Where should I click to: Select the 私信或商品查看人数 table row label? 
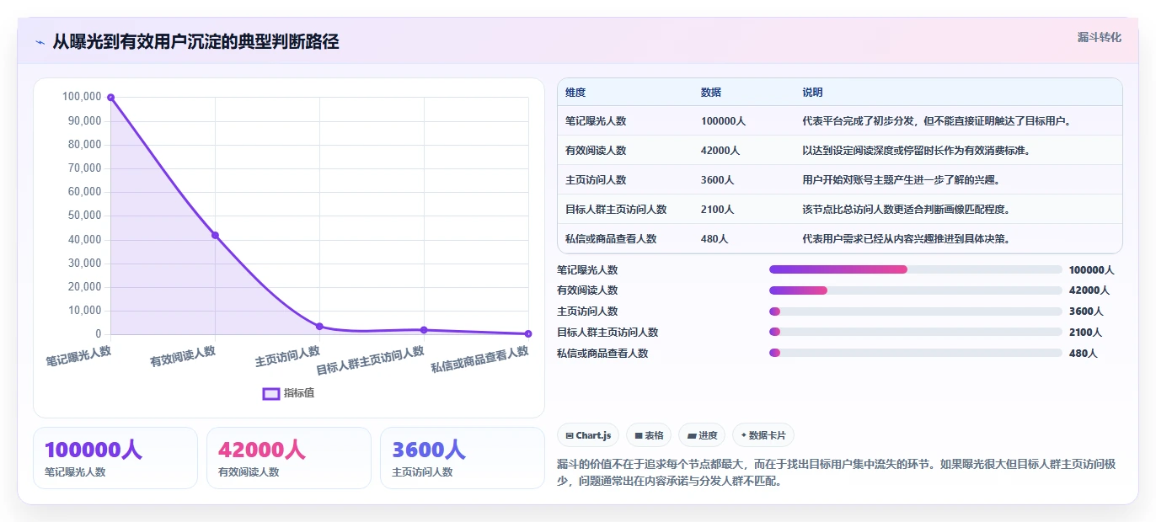(611, 239)
